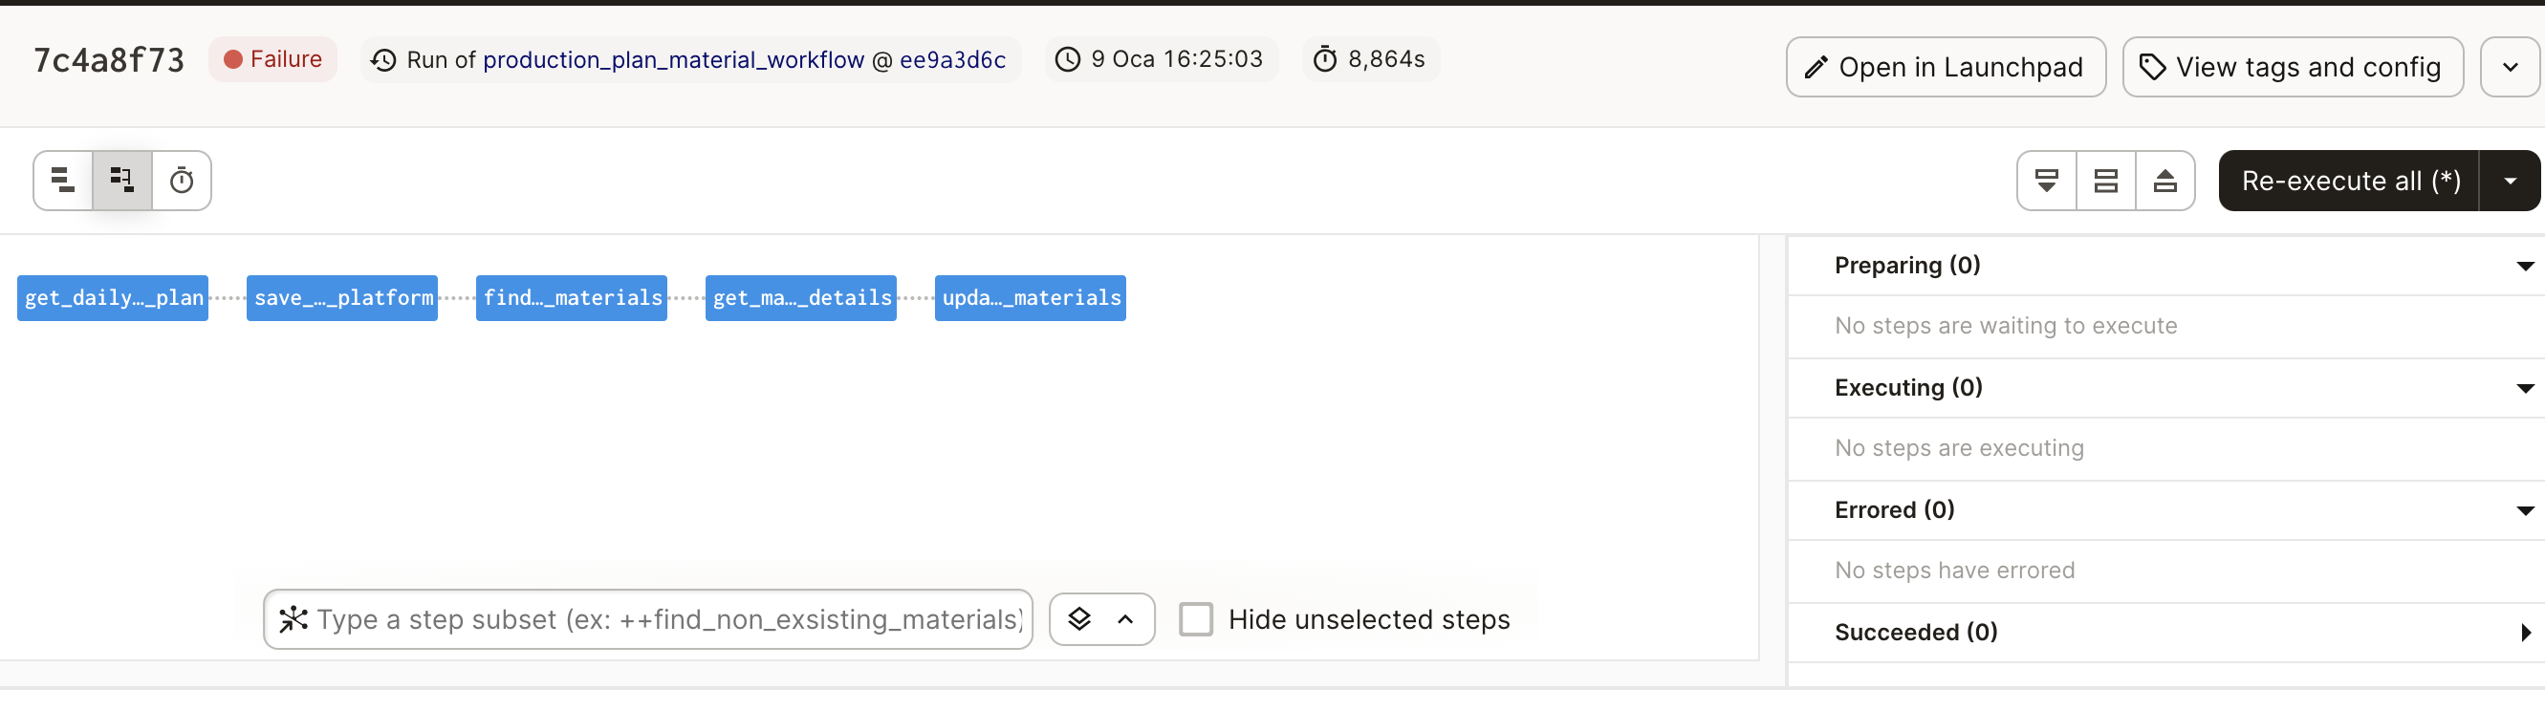Open the run actions dropdown at top right
Viewport: 2545px width, 711px height.
coord(2511,66)
